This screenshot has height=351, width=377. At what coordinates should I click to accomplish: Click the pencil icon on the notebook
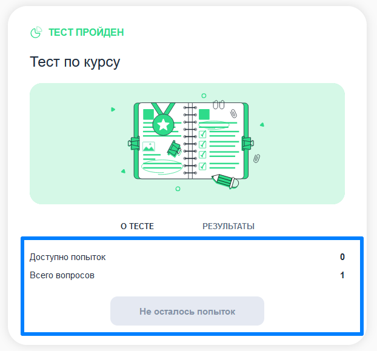coord(225,181)
